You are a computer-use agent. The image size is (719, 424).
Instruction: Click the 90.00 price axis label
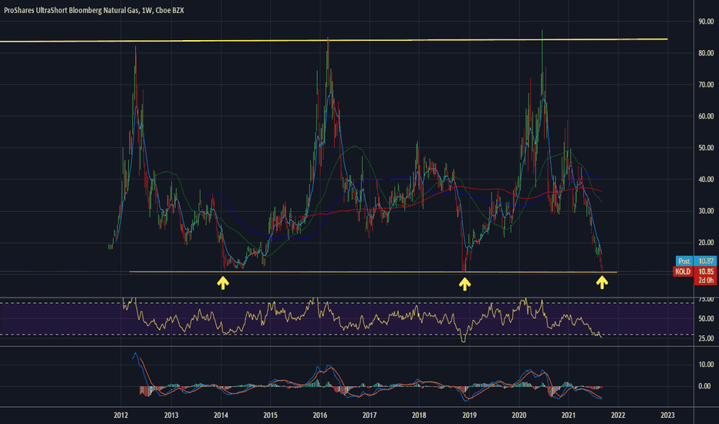click(706, 22)
